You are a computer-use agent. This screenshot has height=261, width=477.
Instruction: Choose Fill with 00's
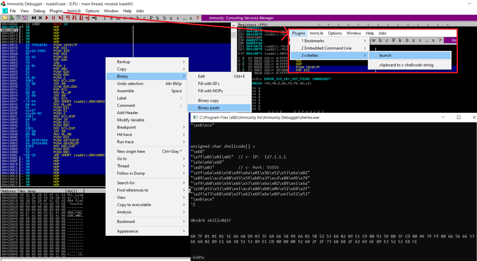tap(219, 83)
